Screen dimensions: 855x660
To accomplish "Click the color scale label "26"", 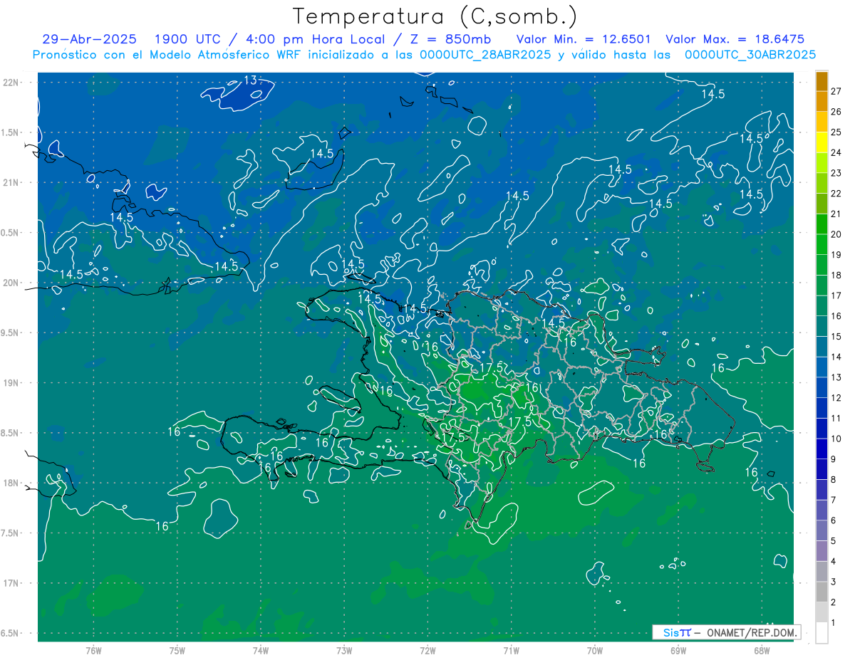I will pyautogui.click(x=836, y=112).
